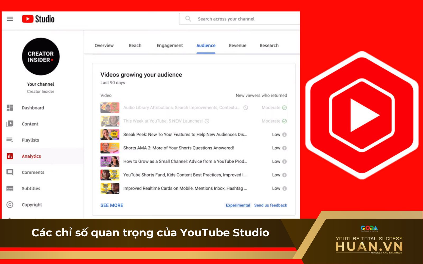This screenshot has width=423, height=264.
Task: Click the SEE MORE link
Action: (112, 205)
